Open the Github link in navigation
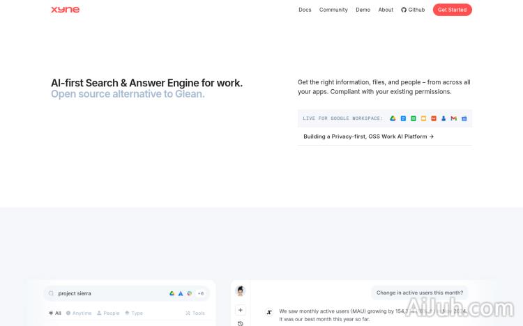This screenshot has width=523, height=326. coord(413,10)
